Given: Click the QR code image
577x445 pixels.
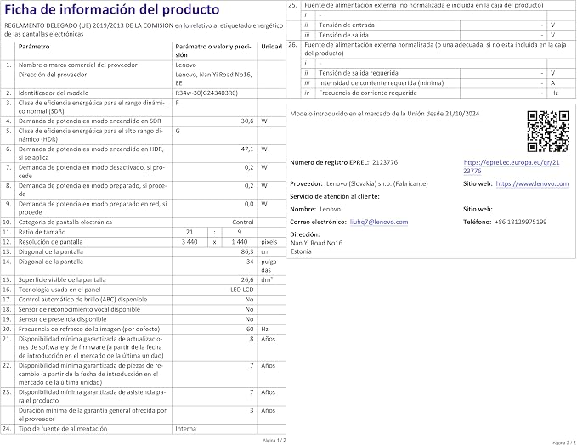Looking at the screenshot, I should click(548, 132).
